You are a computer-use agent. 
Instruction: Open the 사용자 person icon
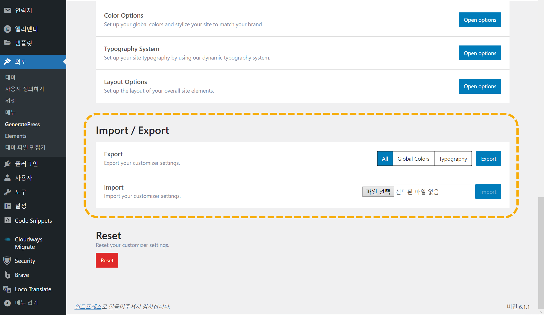7,178
